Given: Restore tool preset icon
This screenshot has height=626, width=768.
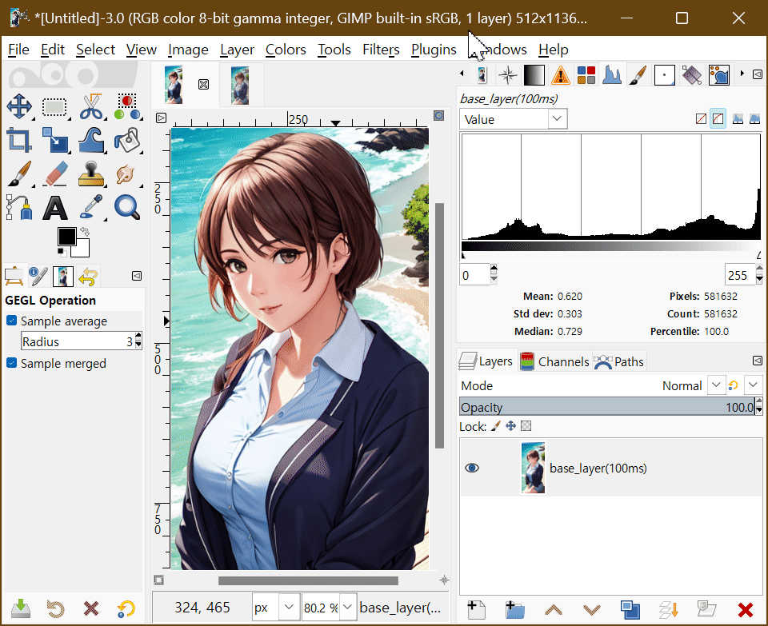Looking at the screenshot, I should click(x=55, y=608).
